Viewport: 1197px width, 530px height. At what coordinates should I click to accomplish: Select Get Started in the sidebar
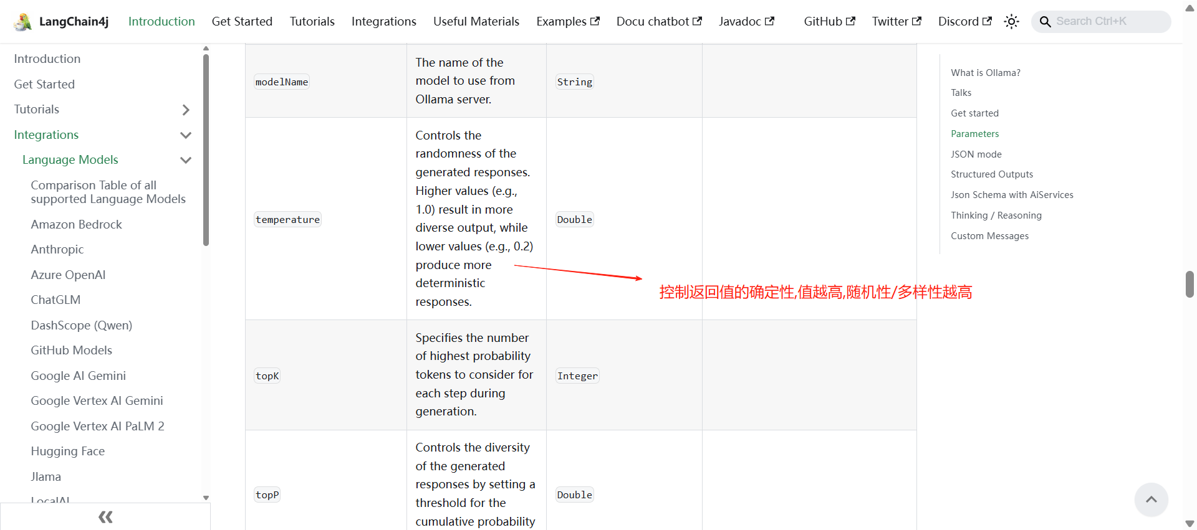click(44, 85)
